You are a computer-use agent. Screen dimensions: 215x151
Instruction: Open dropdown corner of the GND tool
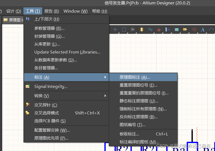(162, 33)
